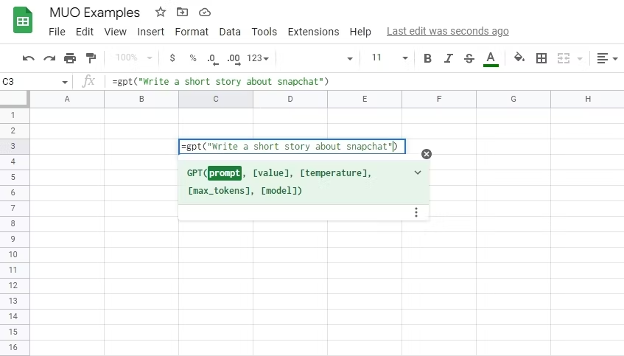Toggle strikethrough formatting
The width and height of the screenshot is (624, 356).
click(x=469, y=58)
